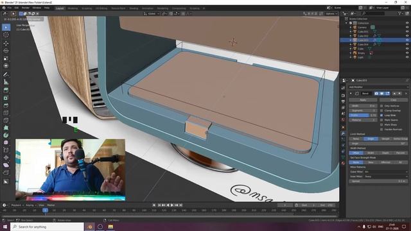The height and width of the screenshot is (231, 411).
Task: Select the Edge Slide tool
Action: pos(6,150)
